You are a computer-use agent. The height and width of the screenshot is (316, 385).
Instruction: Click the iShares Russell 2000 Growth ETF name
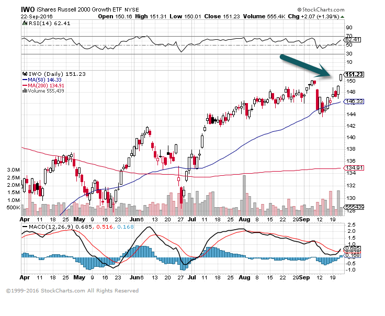click(79, 9)
